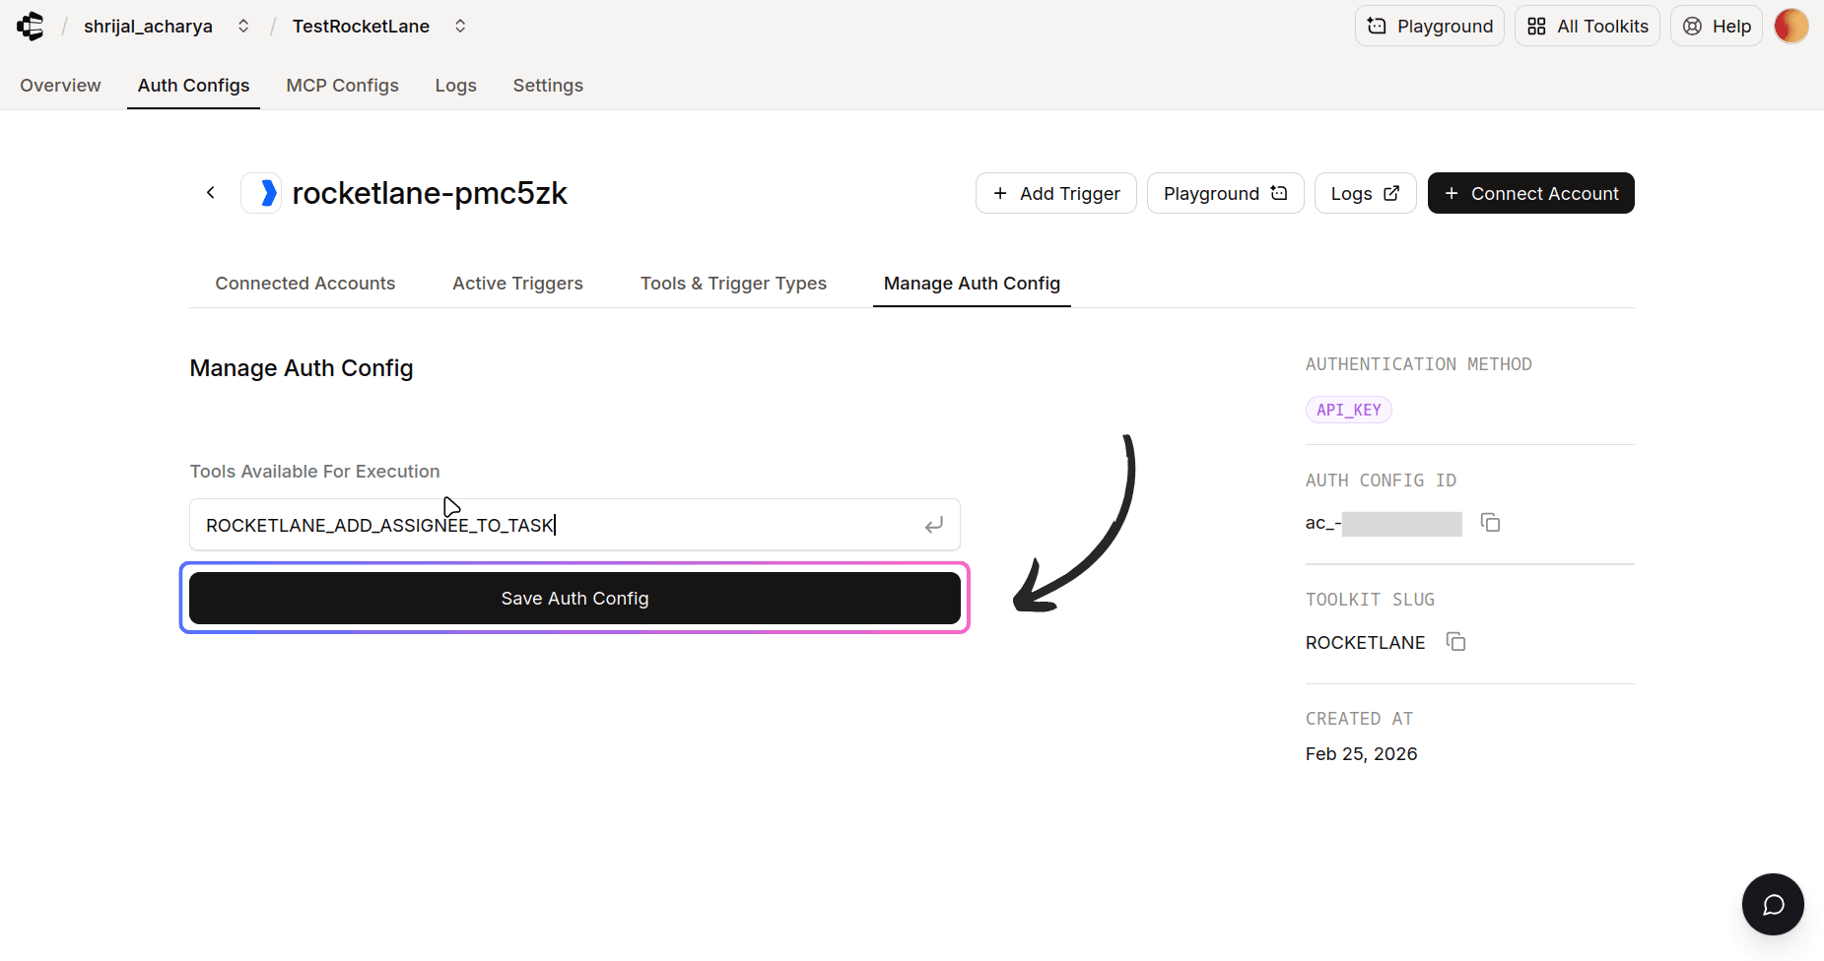
Task: Click the shrijal_acharya breadcrumb name
Action: point(148,27)
